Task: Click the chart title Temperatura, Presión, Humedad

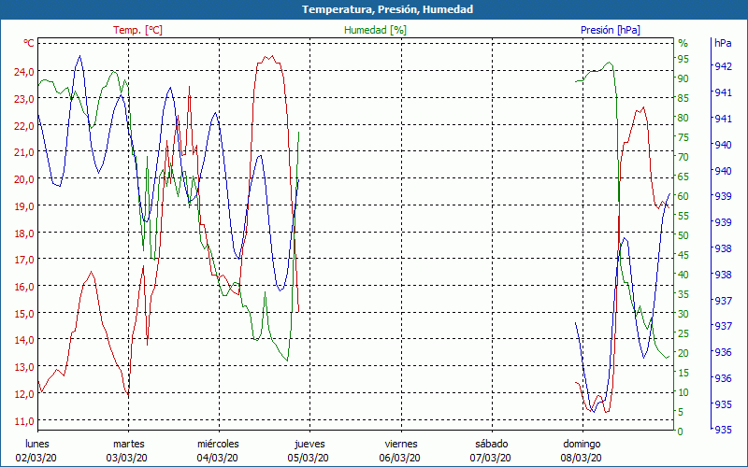Action: [x=387, y=9]
